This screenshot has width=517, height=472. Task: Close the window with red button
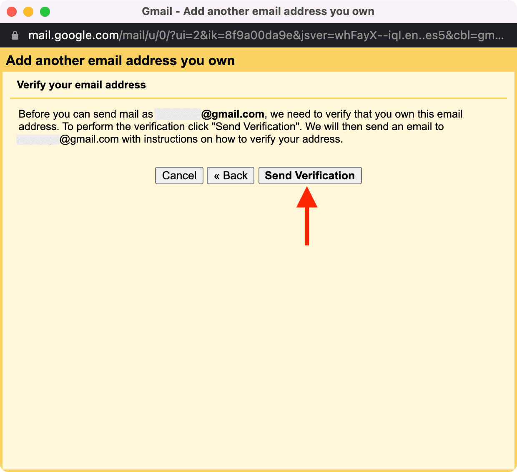click(x=12, y=12)
